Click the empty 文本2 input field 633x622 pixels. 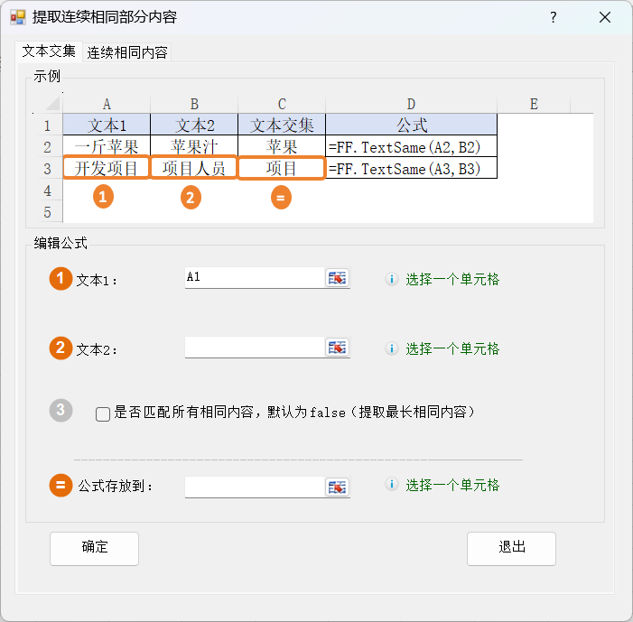tap(254, 348)
